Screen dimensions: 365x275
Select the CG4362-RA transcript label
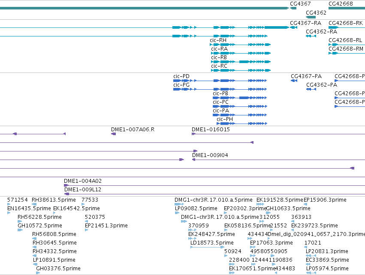(321, 32)
